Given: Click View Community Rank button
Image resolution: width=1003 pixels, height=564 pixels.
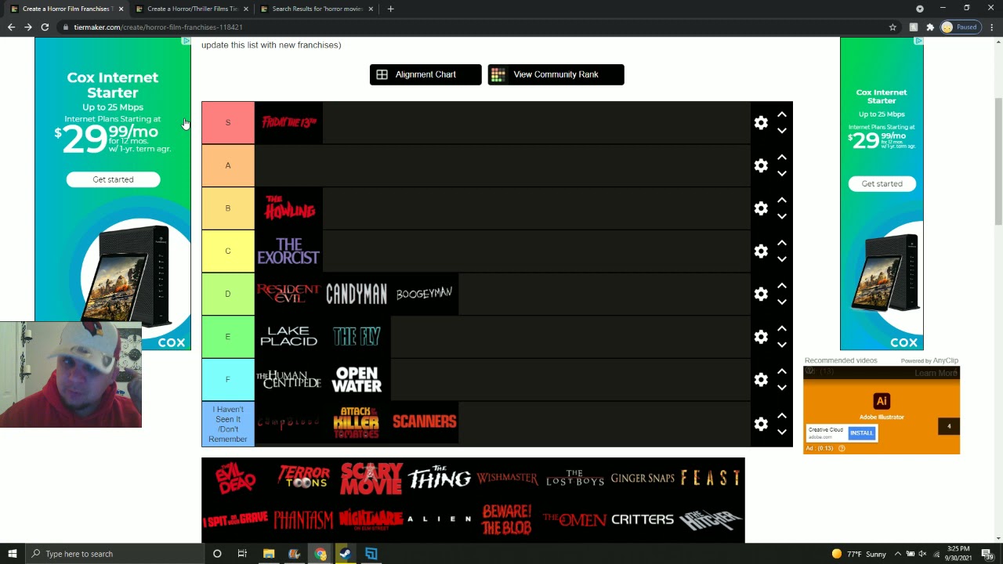Looking at the screenshot, I should click(x=556, y=74).
